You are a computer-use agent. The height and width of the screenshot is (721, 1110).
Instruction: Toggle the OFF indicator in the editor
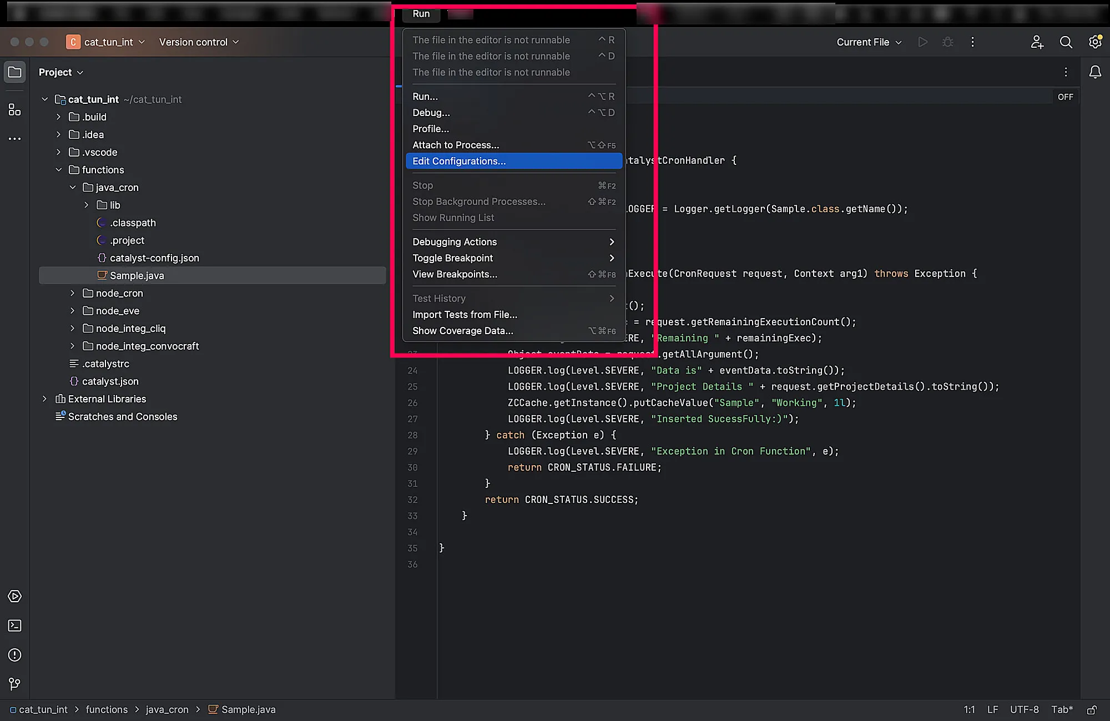pos(1065,97)
